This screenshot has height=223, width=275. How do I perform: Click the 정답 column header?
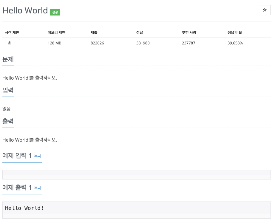click(x=140, y=32)
